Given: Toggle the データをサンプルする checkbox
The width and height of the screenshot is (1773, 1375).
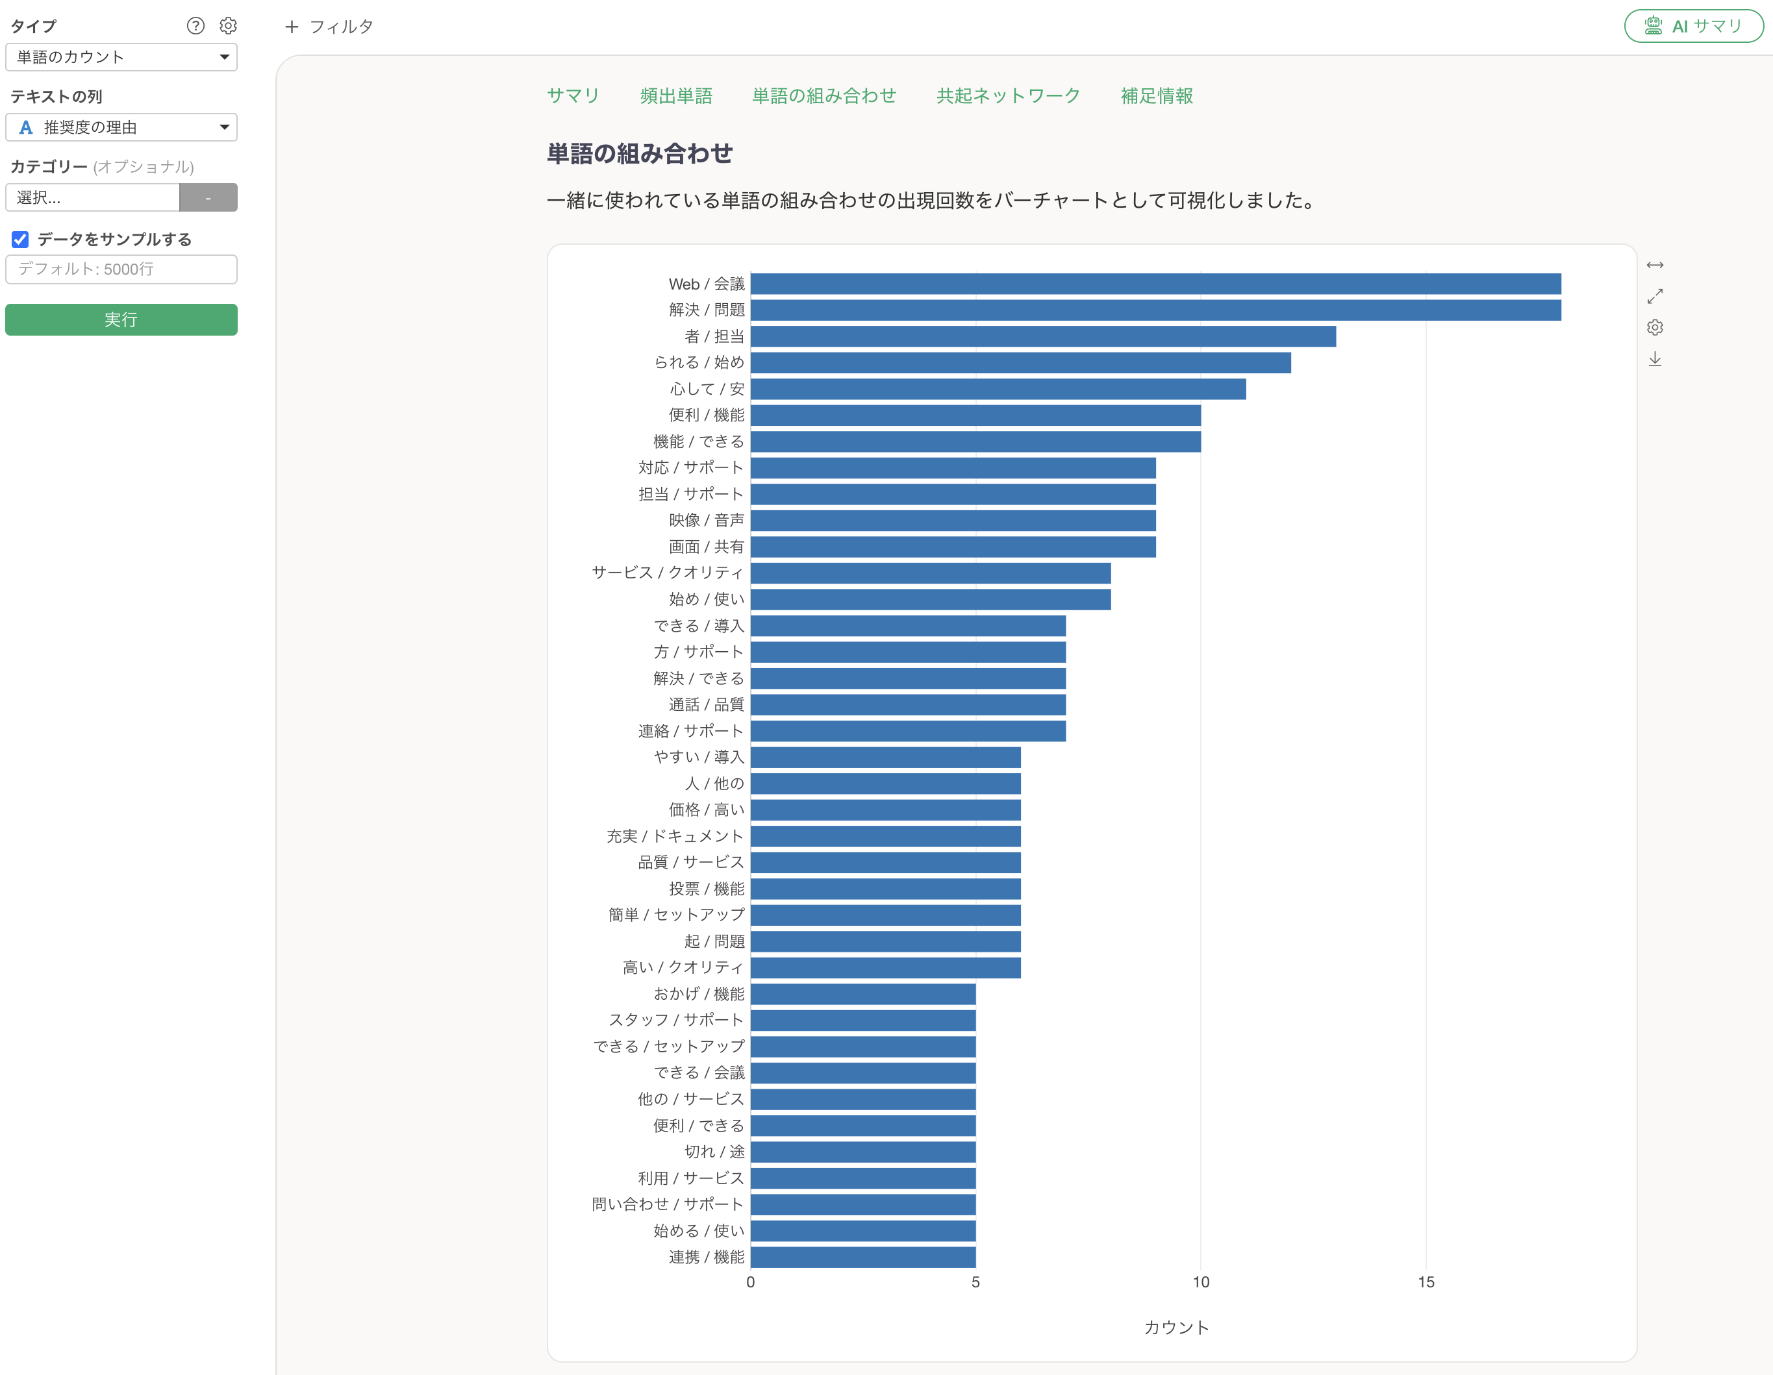Looking at the screenshot, I should pos(20,240).
